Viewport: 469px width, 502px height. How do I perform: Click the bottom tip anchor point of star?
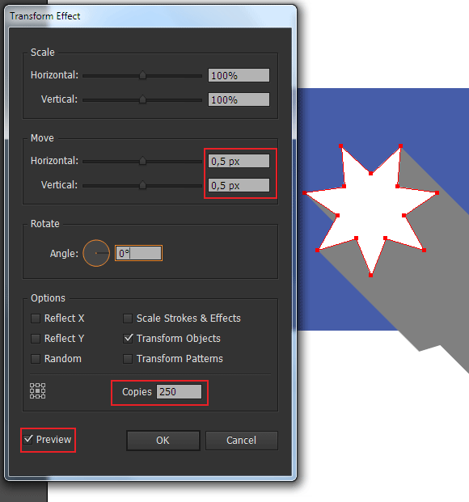click(370, 276)
